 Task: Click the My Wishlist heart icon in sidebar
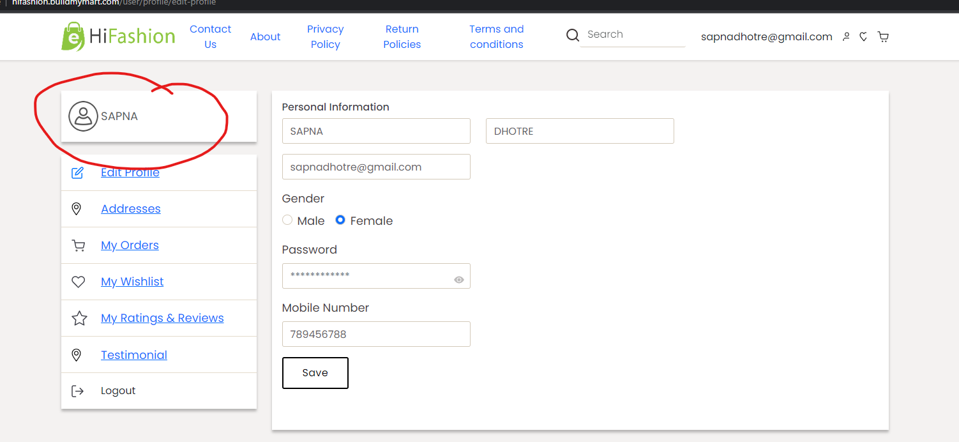(78, 282)
